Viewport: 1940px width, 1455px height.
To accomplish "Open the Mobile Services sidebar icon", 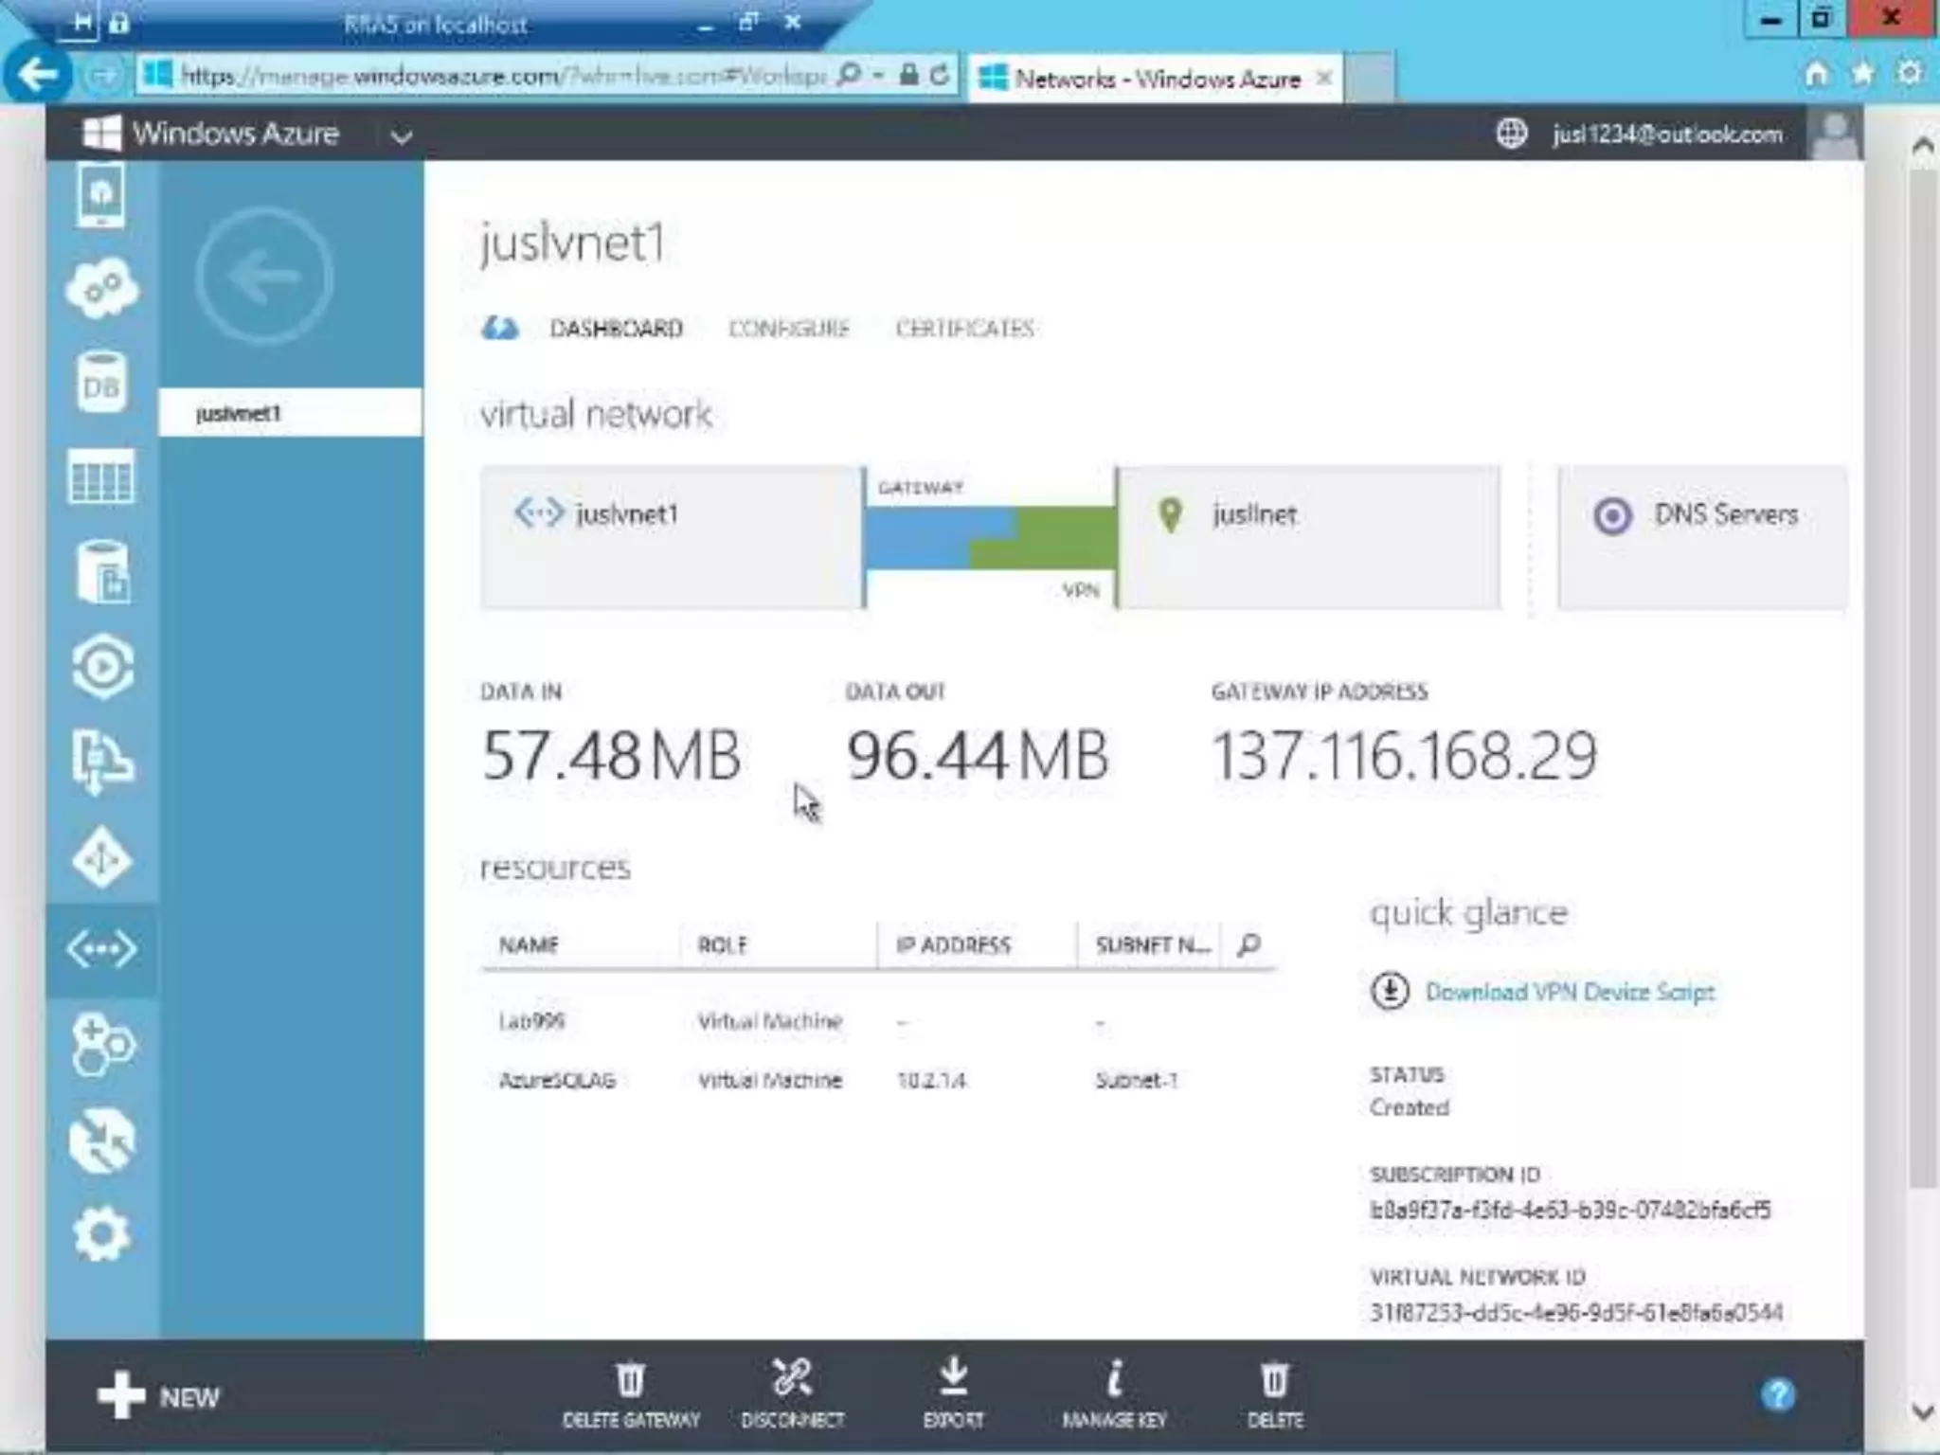I will 100,195.
